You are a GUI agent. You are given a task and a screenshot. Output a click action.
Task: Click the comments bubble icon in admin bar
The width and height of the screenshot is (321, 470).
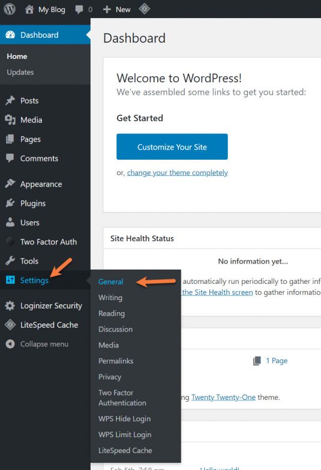[79, 10]
